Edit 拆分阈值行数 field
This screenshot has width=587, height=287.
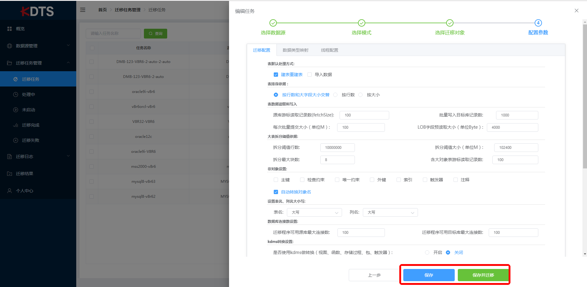(x=337, y=148)
